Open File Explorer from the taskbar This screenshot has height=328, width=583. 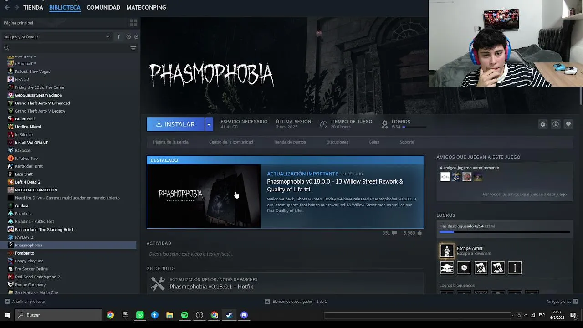click(x=169, y=315)
